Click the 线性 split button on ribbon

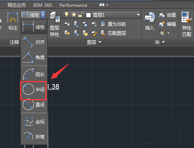[31, 15]
